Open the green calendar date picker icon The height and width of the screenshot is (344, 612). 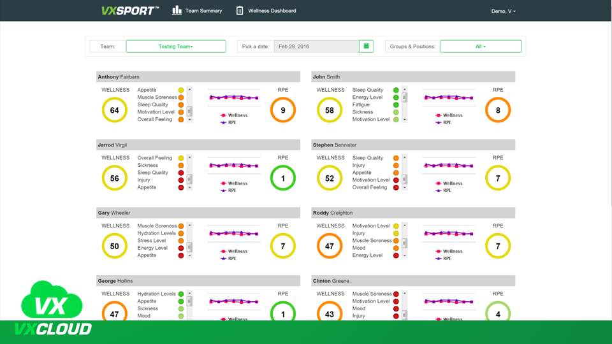pyautogui.click(x=366, y=46)
